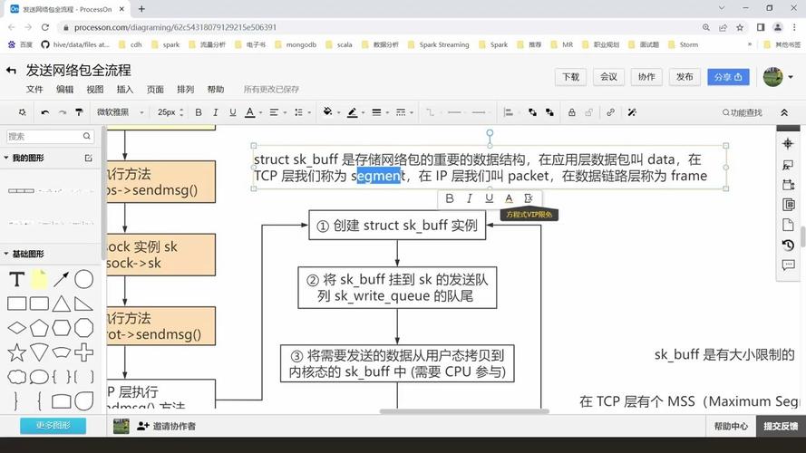This screenshot has width=806, height=453.
Task: Pick the cloud shape
Action: coord(16,377)
